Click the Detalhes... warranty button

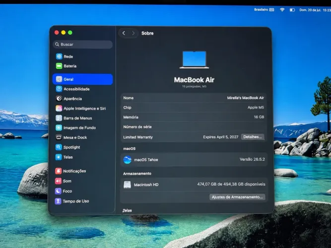(253, 137)
